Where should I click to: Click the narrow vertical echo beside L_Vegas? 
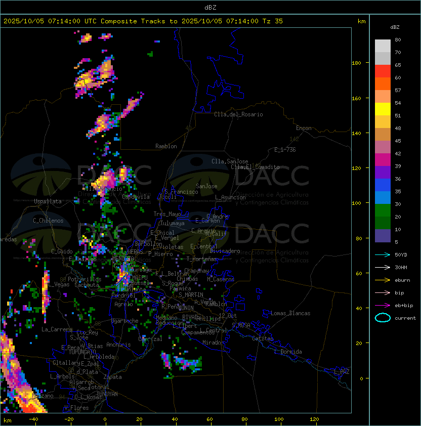pos(46,292)
